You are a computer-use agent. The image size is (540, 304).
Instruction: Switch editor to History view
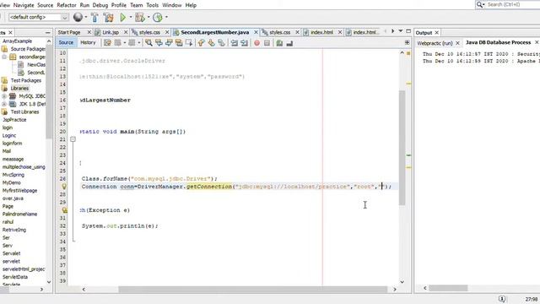[88, 42]
